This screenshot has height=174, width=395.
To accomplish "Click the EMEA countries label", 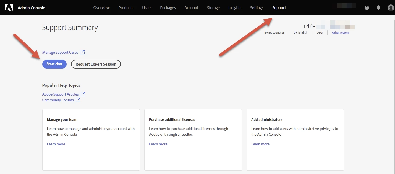I will pyautogui.click(x=274, y=32).
